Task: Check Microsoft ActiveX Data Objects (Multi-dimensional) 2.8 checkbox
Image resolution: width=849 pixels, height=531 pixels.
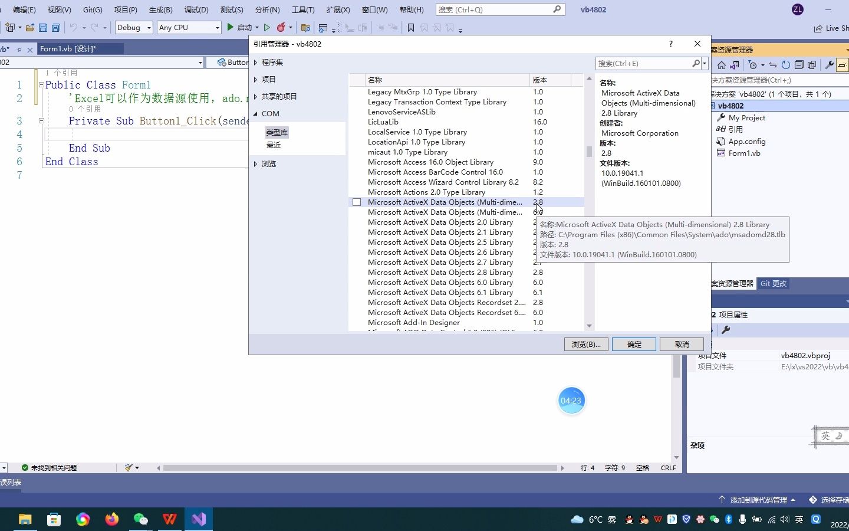Action: [x=357, y=202]
